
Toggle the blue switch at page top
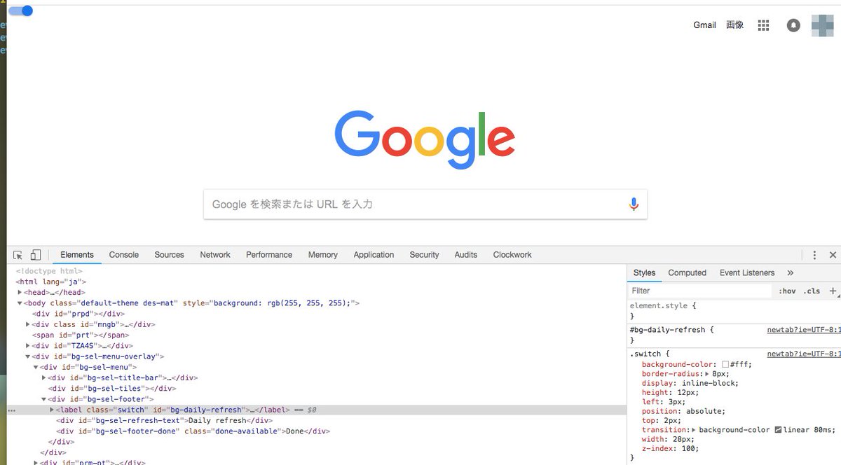(20, 11)
